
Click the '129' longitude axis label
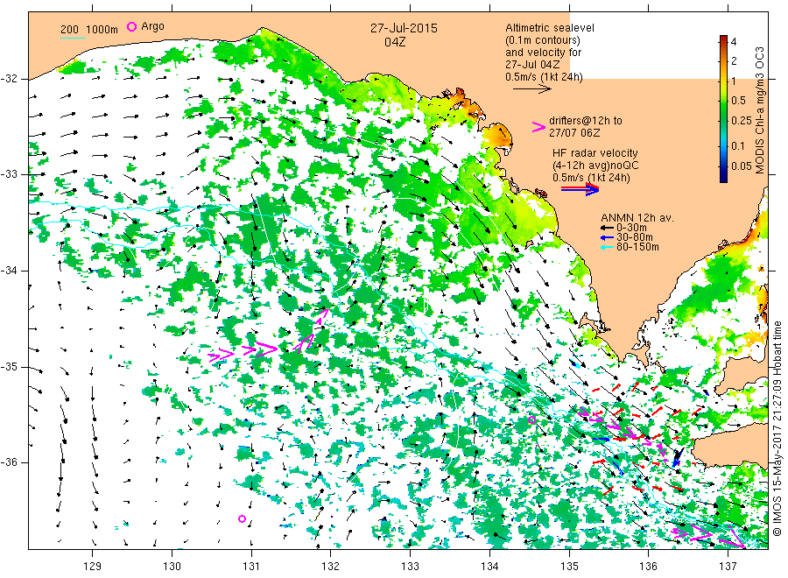(93, 567)
